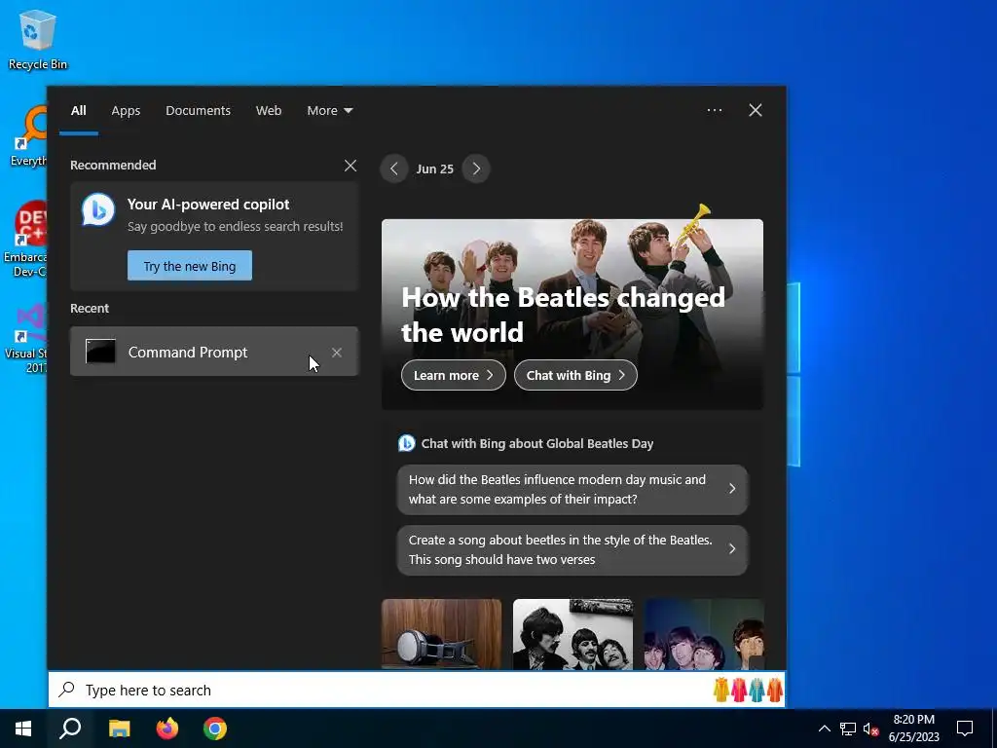
Task: Click the taskbar Search magnifier icon
Action: click(70, 729)
